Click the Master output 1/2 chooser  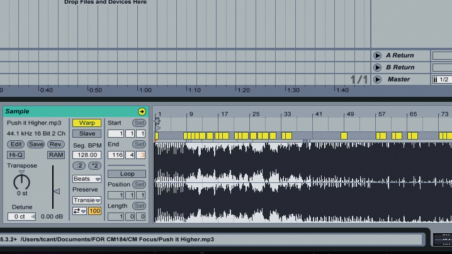point(442,79)
